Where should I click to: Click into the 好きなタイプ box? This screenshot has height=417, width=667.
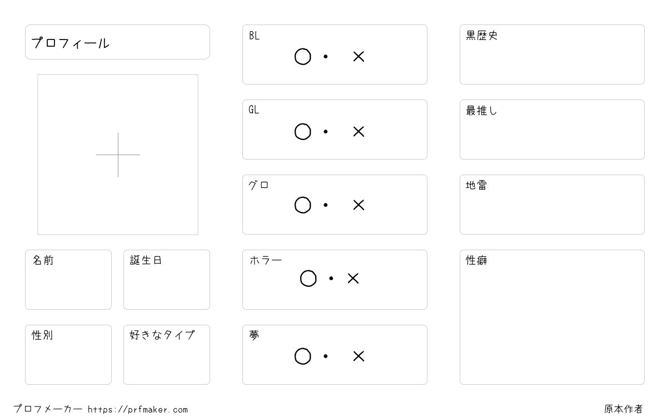[x=167, y=355]
